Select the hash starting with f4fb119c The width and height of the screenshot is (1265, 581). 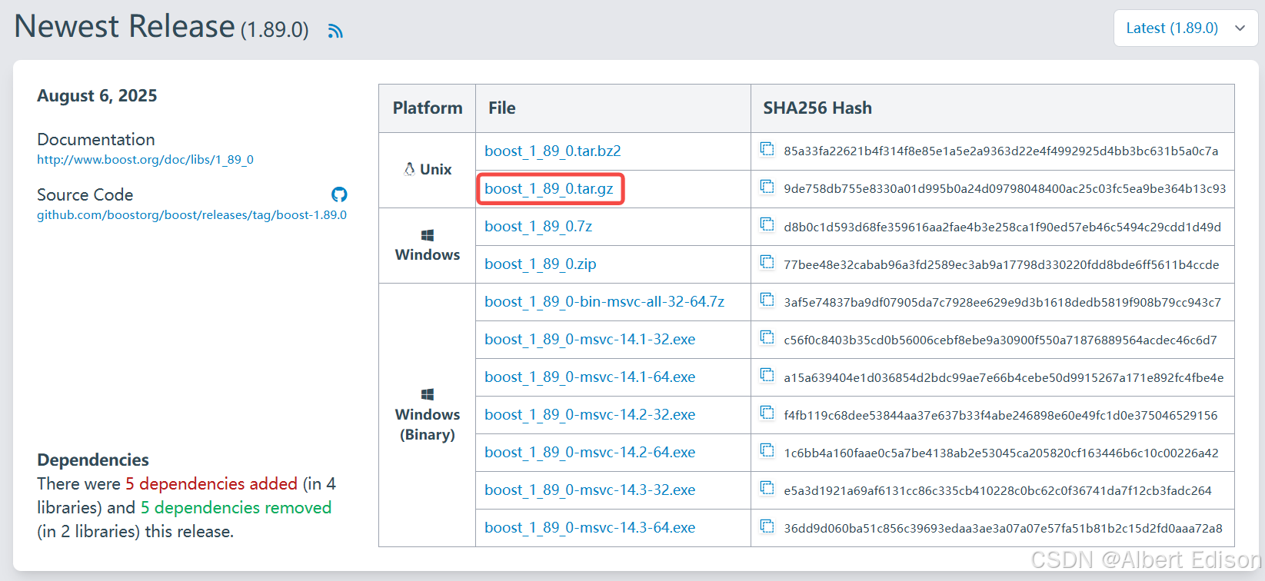click(1000, 415)
